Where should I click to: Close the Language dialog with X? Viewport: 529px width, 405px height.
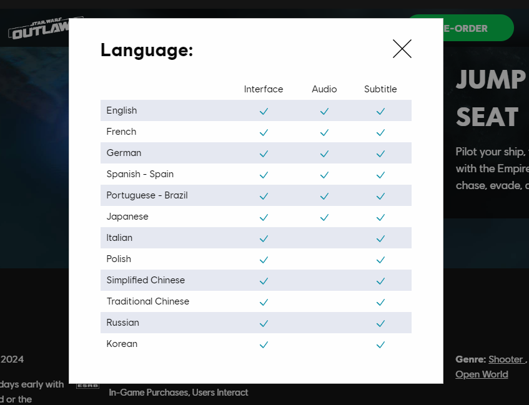tap(402, 49)
